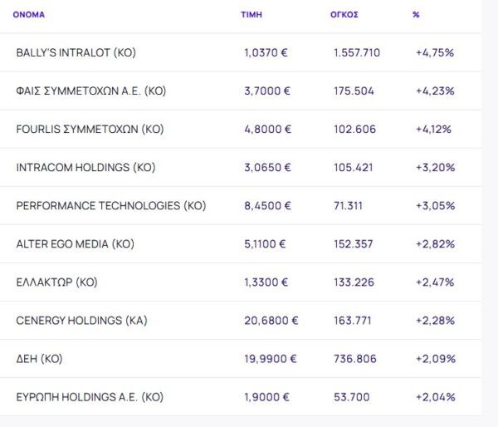
Task: Click the ΤΙΜΗ column header
Action: pos(251,15)
